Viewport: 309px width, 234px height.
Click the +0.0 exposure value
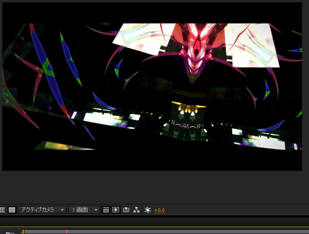point(160,210)
